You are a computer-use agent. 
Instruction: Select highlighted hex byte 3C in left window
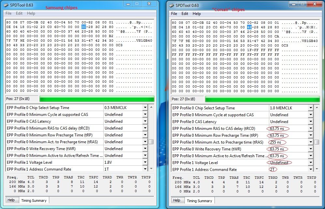tap(84, 27)
